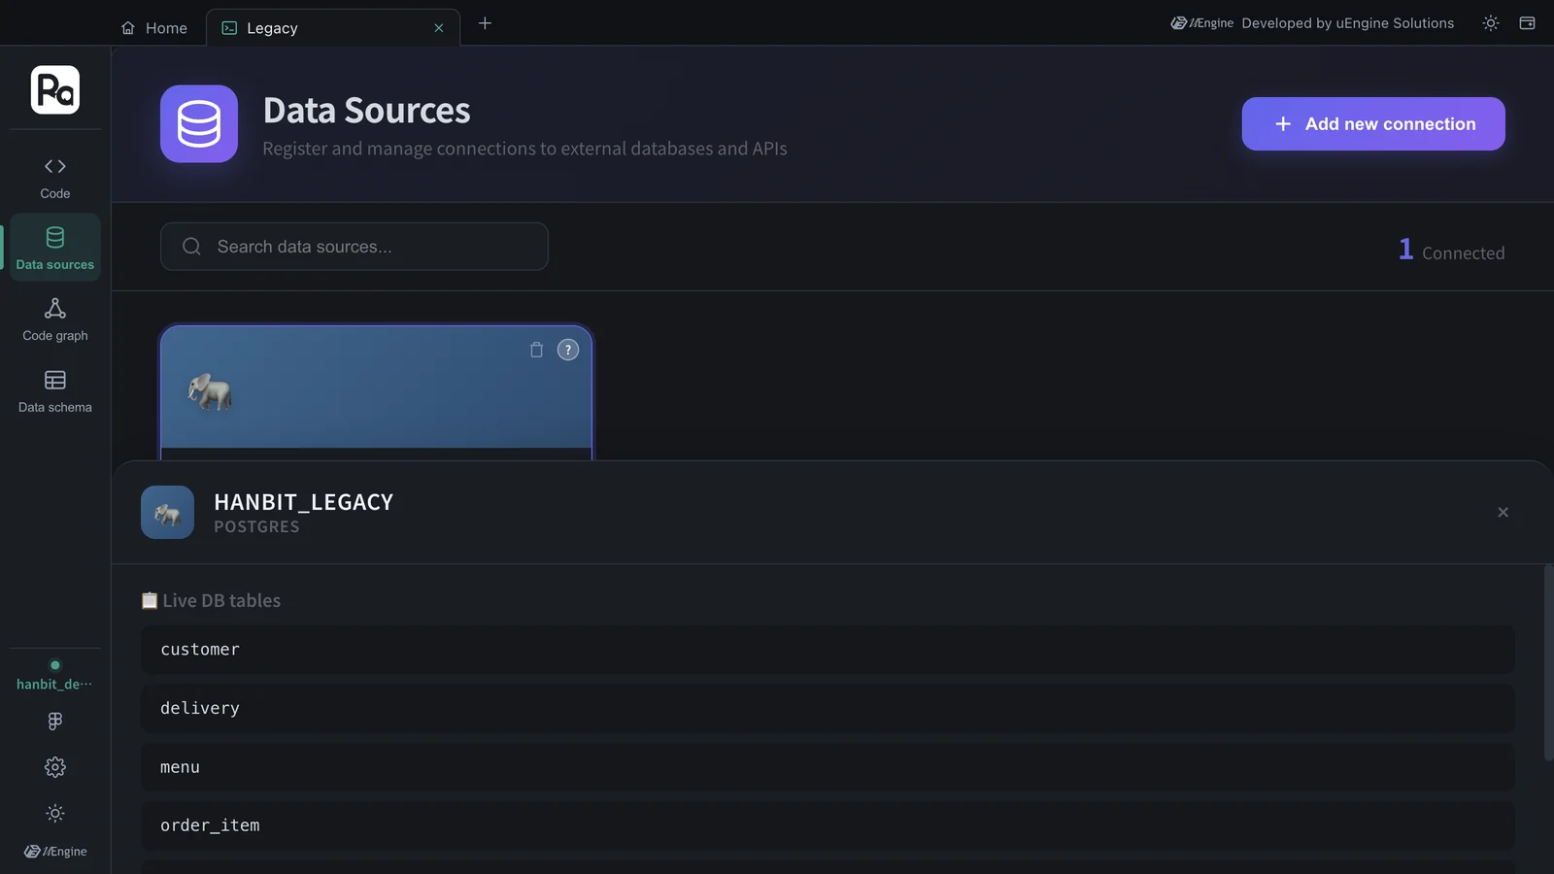The image size is (1554, 874).
Task: Click the hanbit_de… connection status
Action: click(x=55, y=676)
